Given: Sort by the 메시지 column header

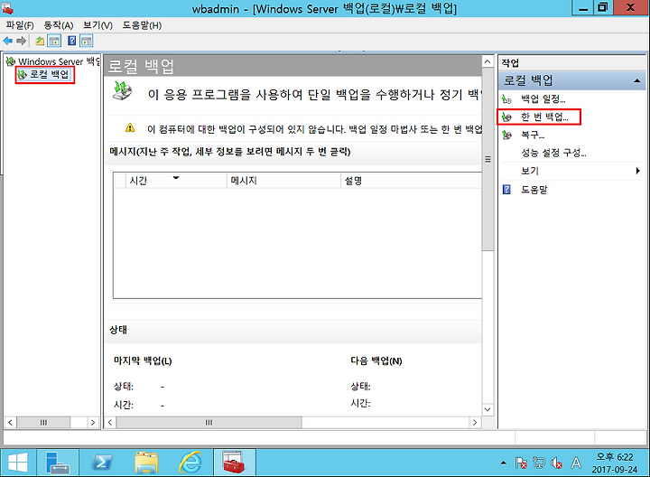Looking at the screenshot, I should point(283,181).
